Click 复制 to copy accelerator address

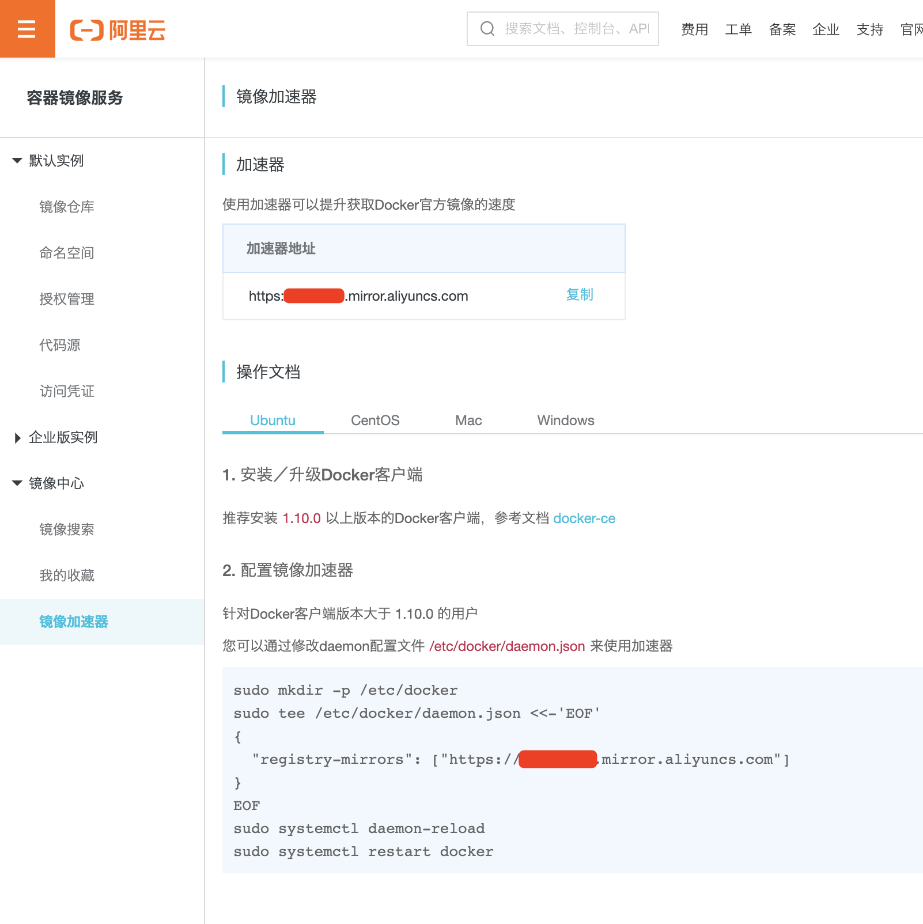pos(580,295)
